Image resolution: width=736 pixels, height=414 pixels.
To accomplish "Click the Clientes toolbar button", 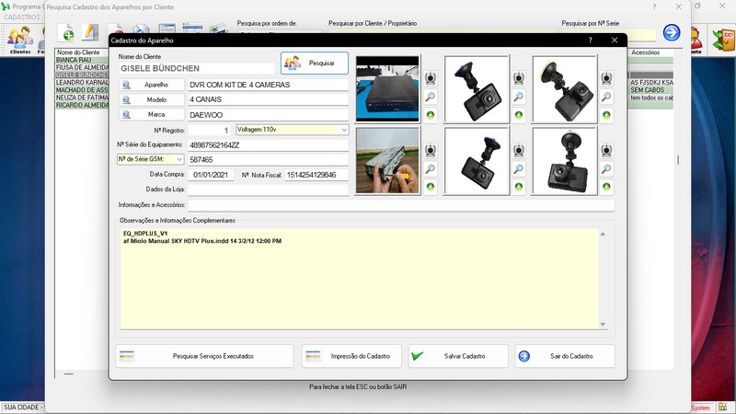I will tap(19, 39).
